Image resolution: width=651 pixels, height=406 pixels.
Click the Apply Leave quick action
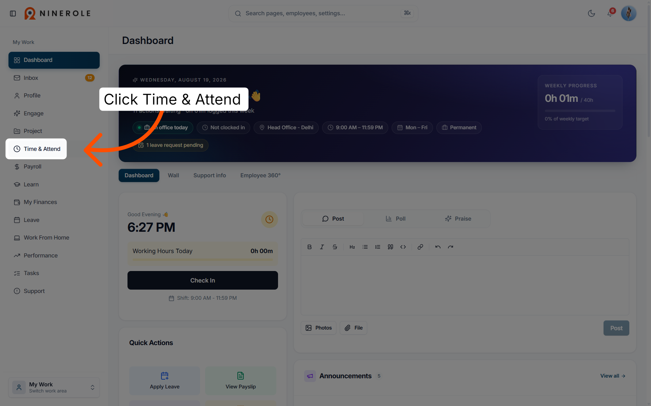click(165, 381)
